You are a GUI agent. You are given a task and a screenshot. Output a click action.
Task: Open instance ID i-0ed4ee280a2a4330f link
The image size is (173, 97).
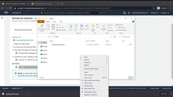24,40
